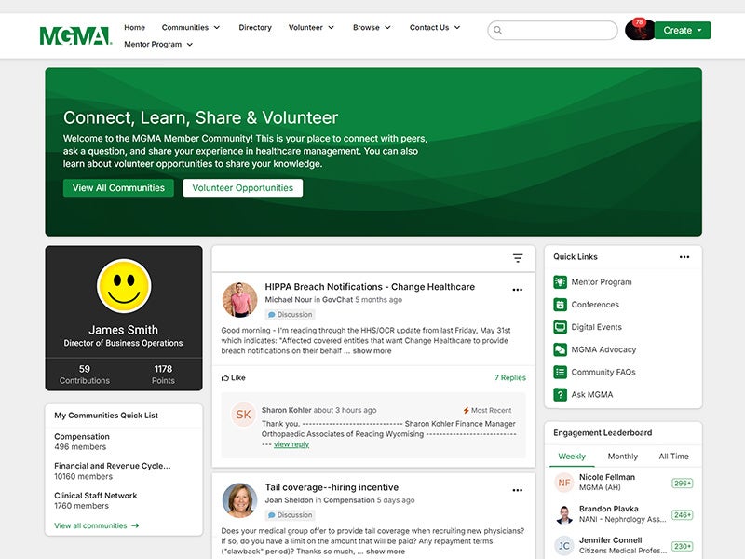Select Home in the navigation bar
The width and height of the screenshot is (745, 559).
click(x=134, y=27)
